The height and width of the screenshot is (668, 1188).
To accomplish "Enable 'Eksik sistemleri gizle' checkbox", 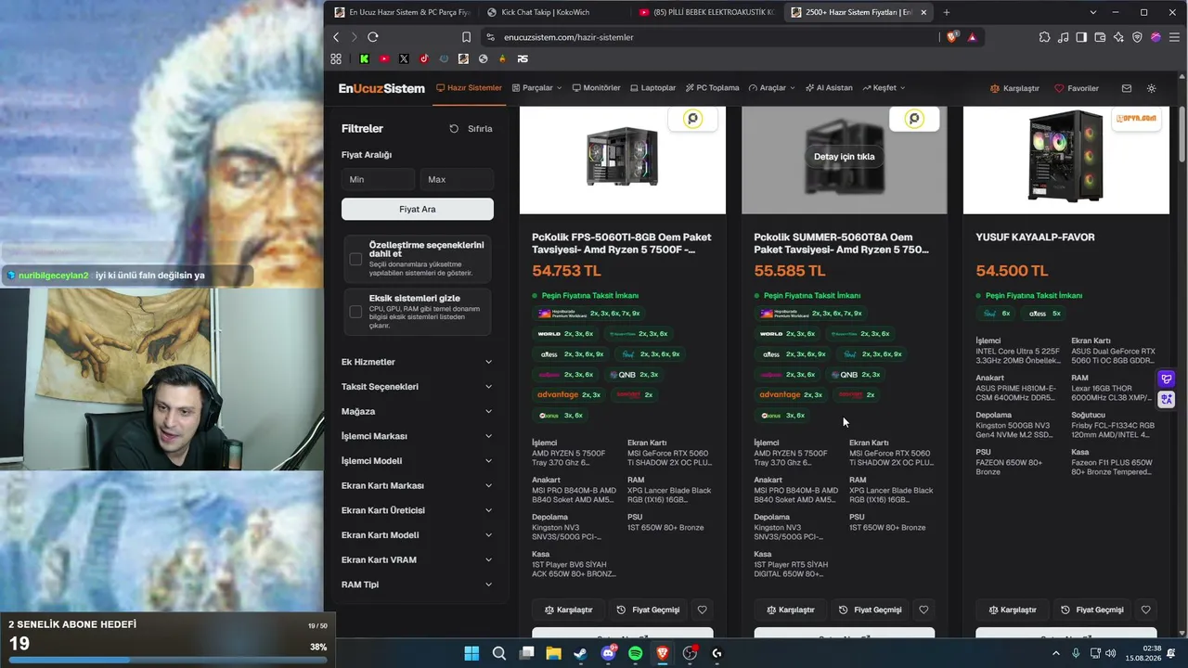I will coord(355,312).
